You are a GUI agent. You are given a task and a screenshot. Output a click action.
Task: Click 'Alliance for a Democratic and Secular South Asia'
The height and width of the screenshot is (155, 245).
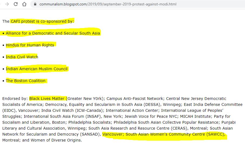click(x=53, y=33)
